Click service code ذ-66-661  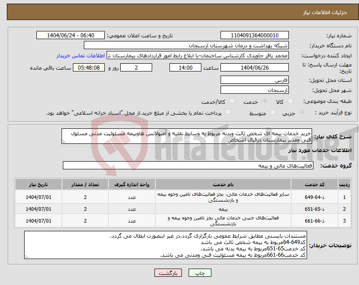[x=315, y=221]
